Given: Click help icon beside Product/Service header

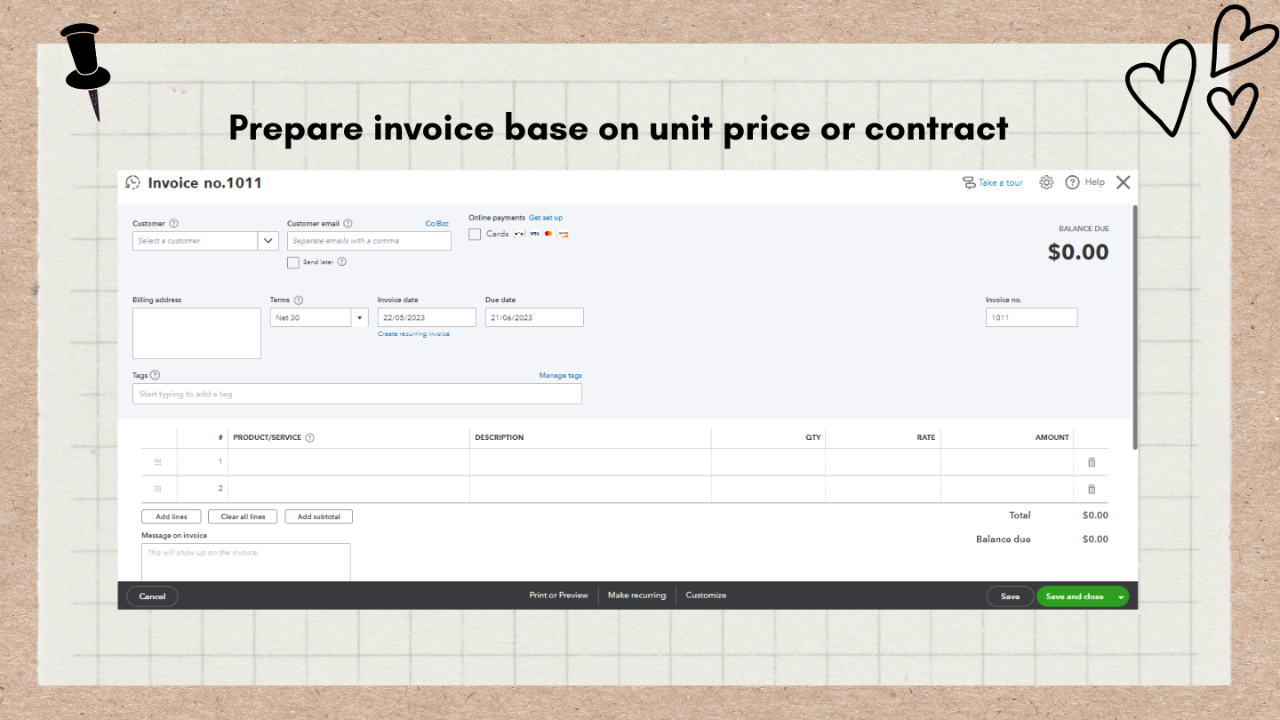Looking at the screenshot, I should (310, 437).
